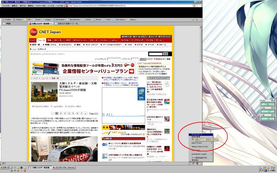The width and height of the screenshot is (277, 173).
Task: Switch to the 忍者ブログ 管理ページ tab
Action: coord(67,23)
